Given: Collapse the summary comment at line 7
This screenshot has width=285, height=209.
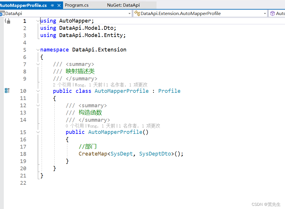Looking at the screenshot, I should [38, 64].
